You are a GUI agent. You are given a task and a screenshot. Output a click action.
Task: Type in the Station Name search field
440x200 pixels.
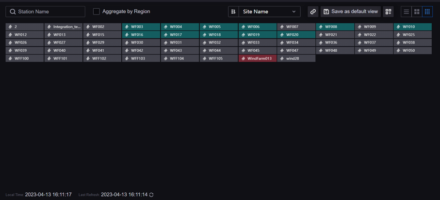(49, 12)
